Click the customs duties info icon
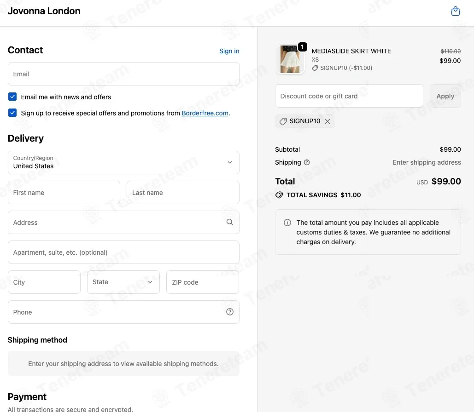 (x=287, y=223)
